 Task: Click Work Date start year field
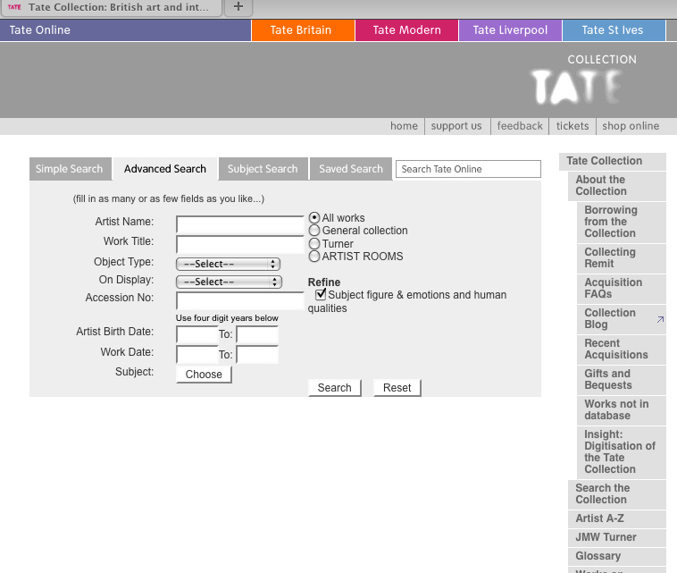196,355
